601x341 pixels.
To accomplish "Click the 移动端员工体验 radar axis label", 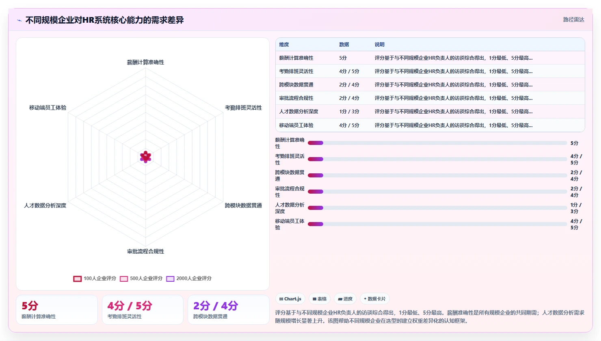I will point(48,108).
